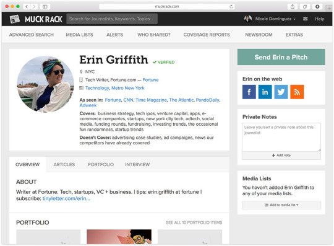Follow the tinyletter.com/erin link

66,198
